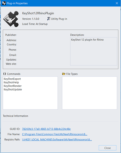Click the description text box

point(94,51)
